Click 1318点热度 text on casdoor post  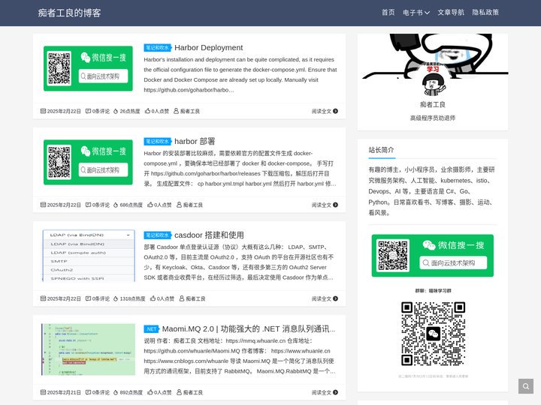[x=132, y=298]
